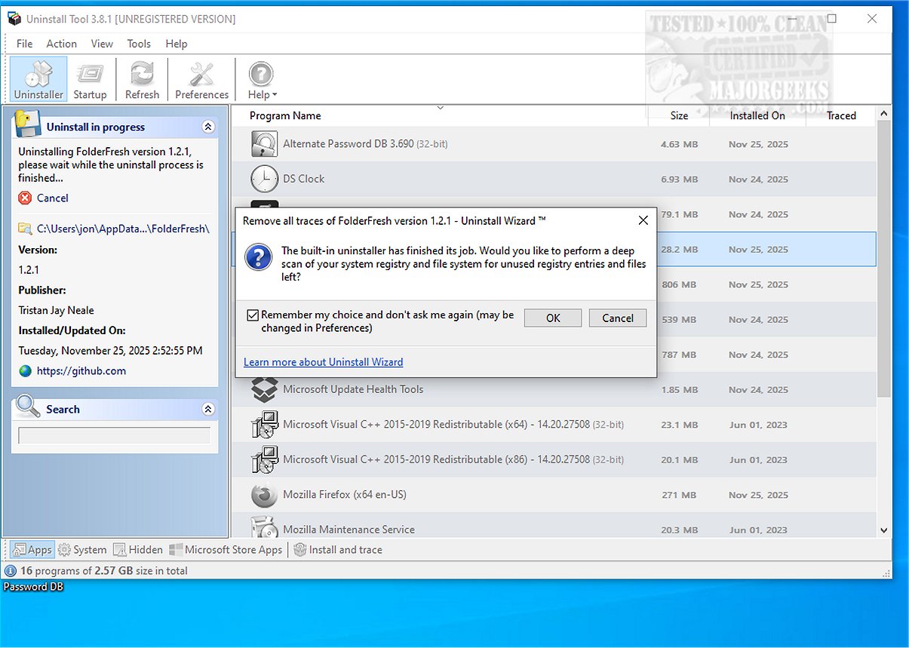Click the Refresh toolbar icon

142,79
